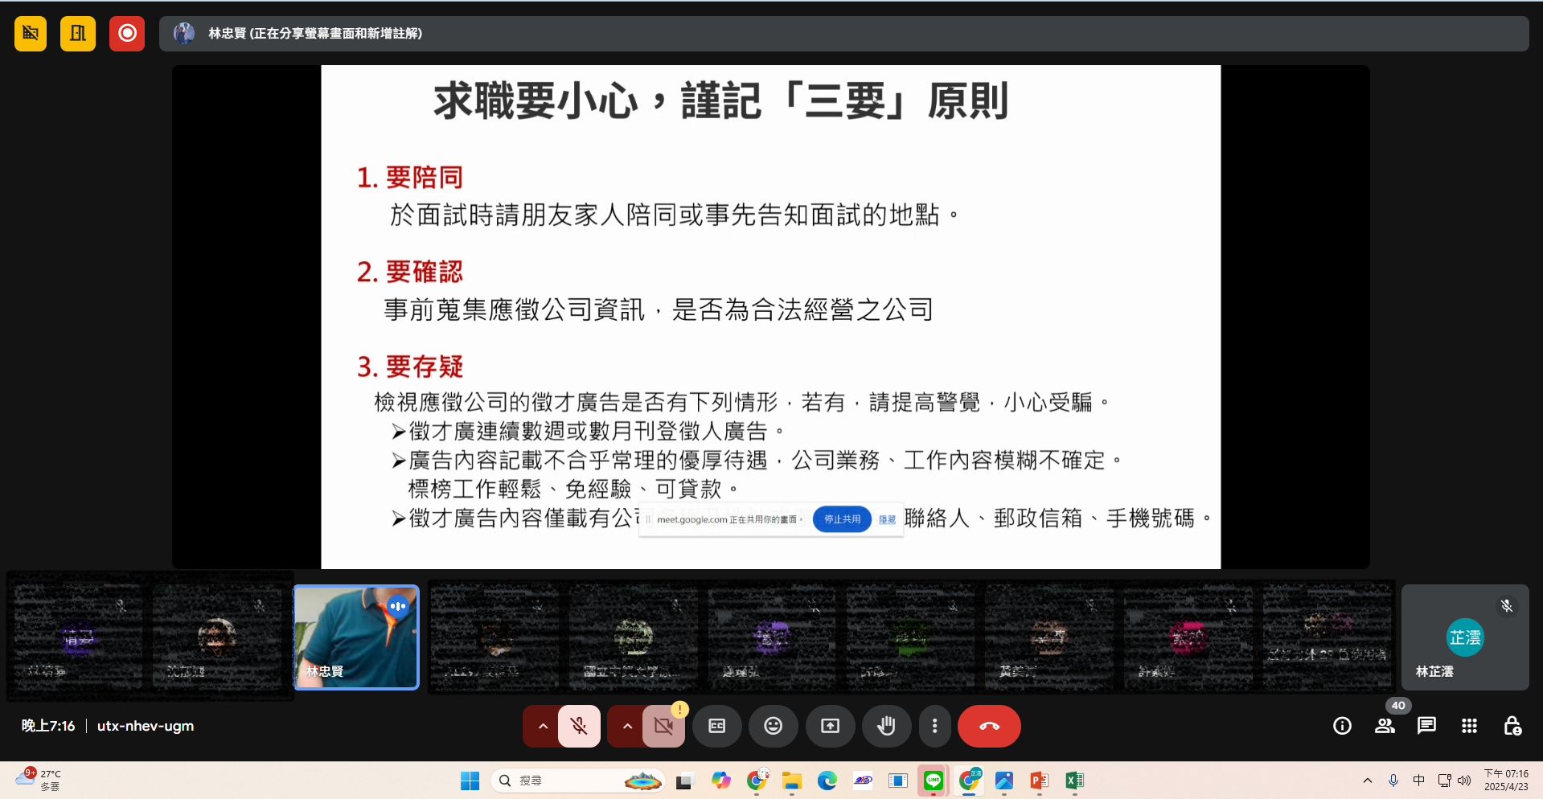The height and width of the screenshot is (799, 1543).
Task: Open the in-meeting chat panel
Action: click(1426, 726)
